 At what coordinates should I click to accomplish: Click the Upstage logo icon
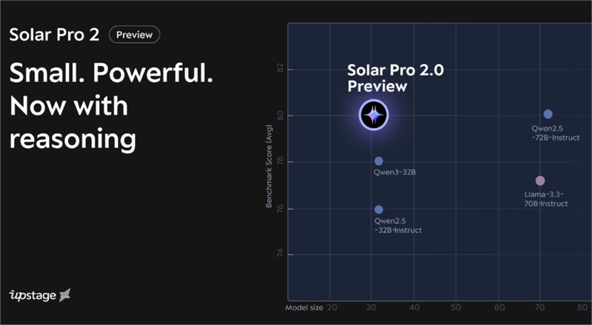(65, 295)
